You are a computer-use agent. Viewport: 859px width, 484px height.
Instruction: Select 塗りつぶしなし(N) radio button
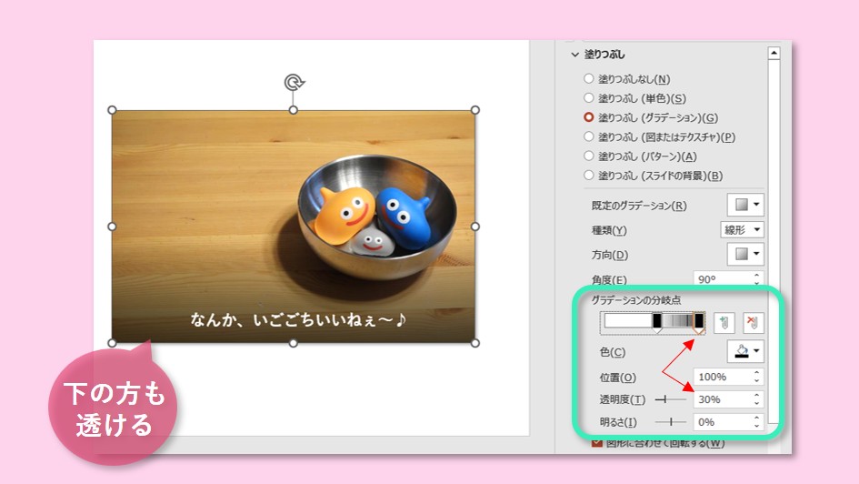pos(588,79)
